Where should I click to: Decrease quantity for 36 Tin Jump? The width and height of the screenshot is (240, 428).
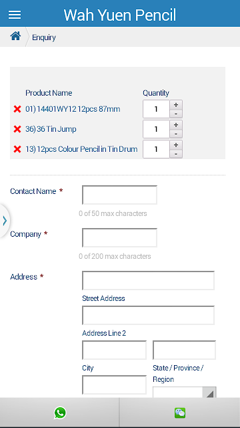(176, 134)
